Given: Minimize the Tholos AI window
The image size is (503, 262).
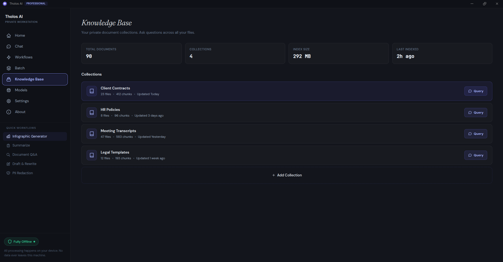Looking at the screenshot, I should 472,4.
